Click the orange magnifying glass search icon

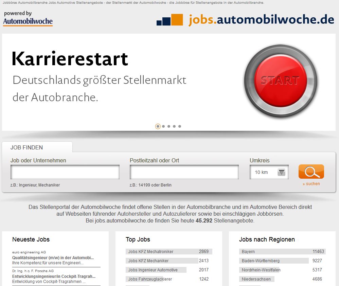[x=311, y=172]
